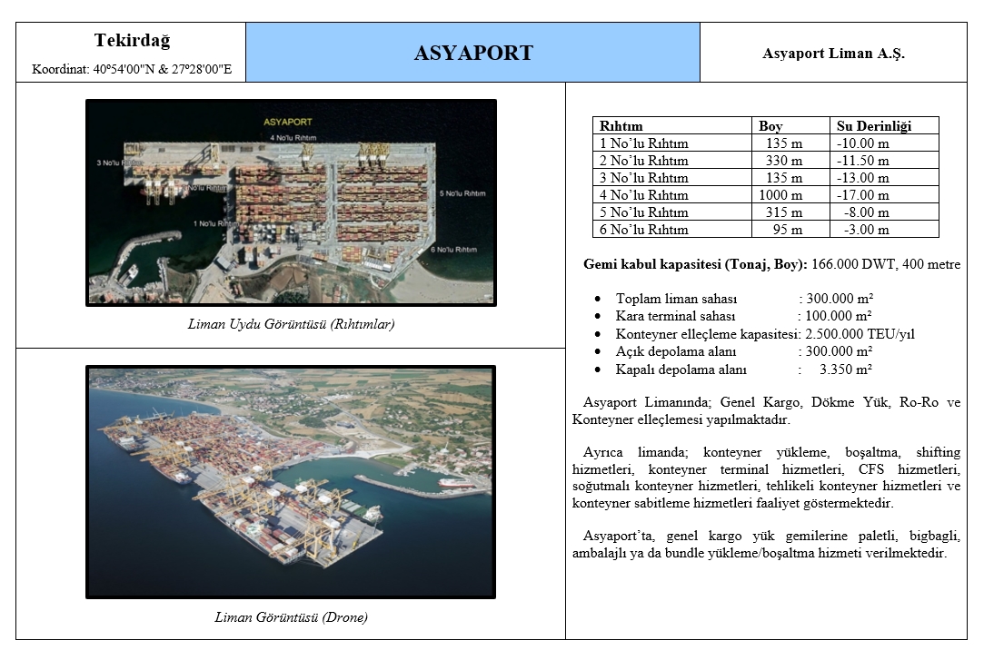The image size is (984, 670).
Task: Click the Kara terminal sahası bullet
Action: [x=734, y=316]
